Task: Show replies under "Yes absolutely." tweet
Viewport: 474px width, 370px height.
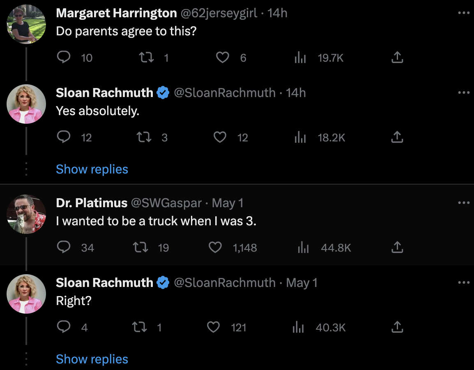Action: click(x=92, y=169)
